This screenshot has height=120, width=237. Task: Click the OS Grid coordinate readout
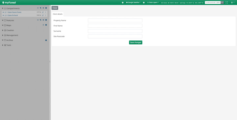pyautogui.click(x=170, y=3)
